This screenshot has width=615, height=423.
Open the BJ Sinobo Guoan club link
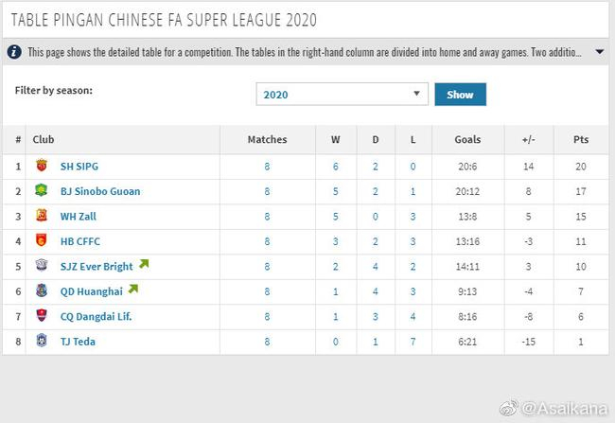pyautogui.click(x=99, y=191)
